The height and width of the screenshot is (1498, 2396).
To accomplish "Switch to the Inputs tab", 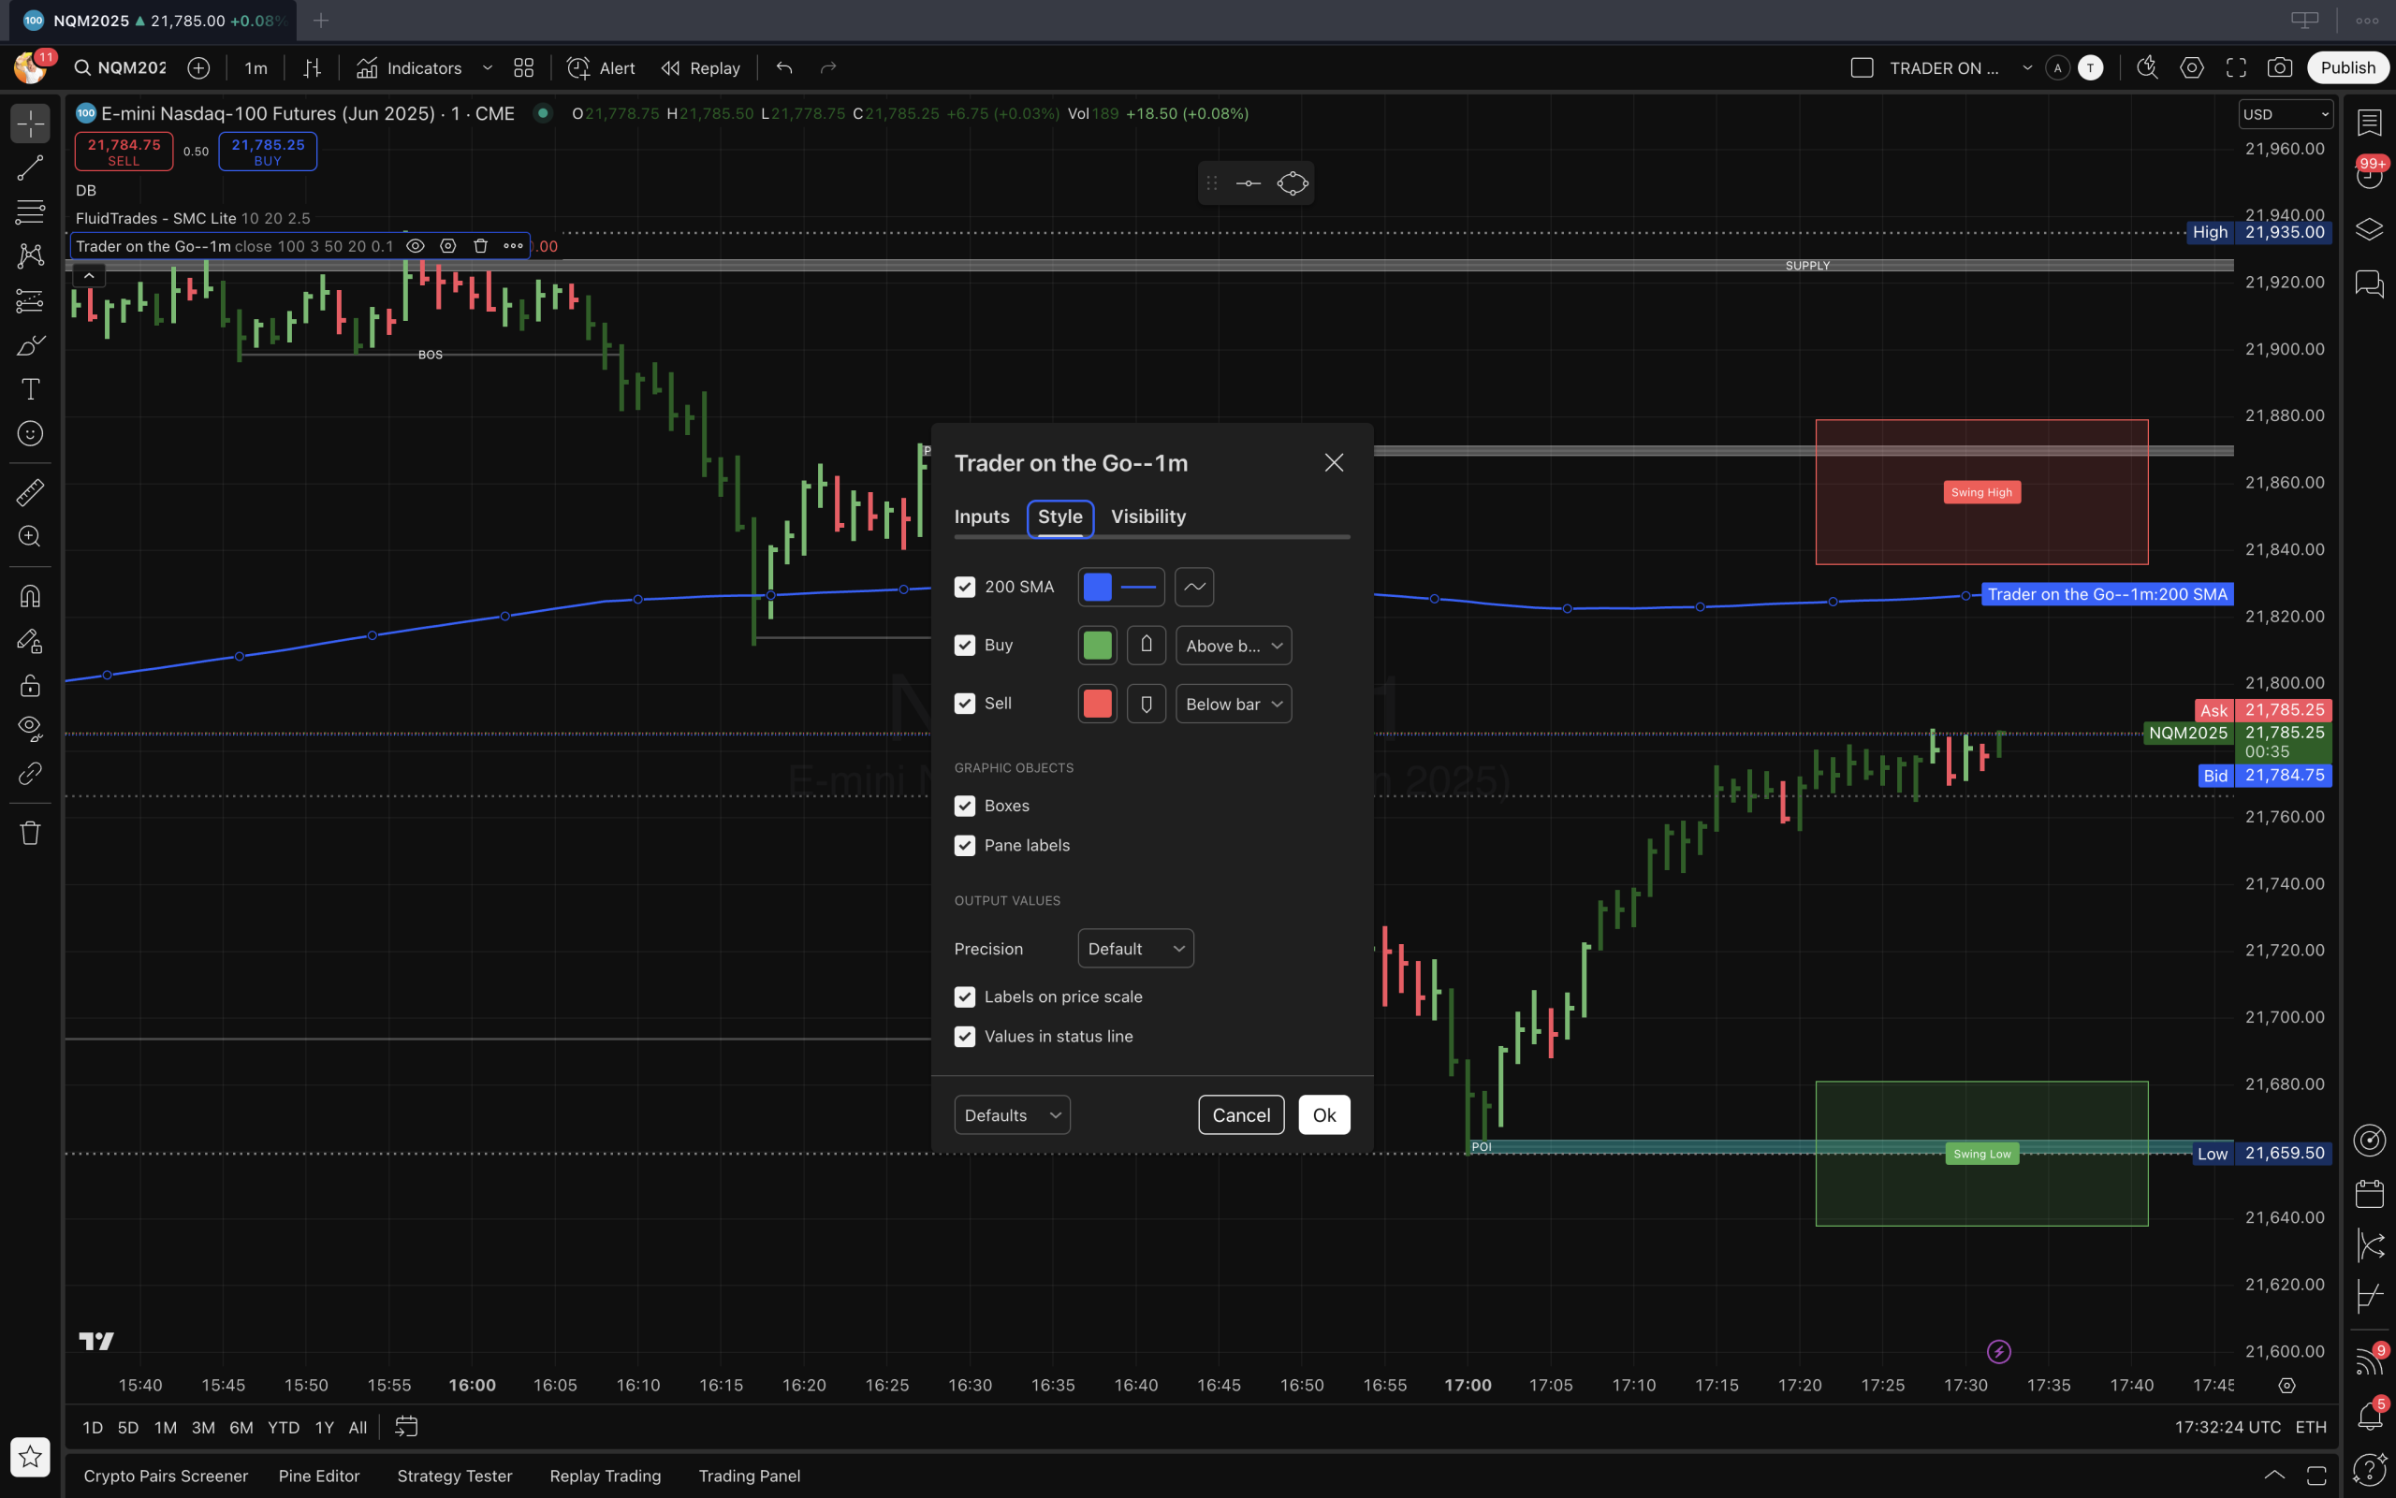I will 982,516.
